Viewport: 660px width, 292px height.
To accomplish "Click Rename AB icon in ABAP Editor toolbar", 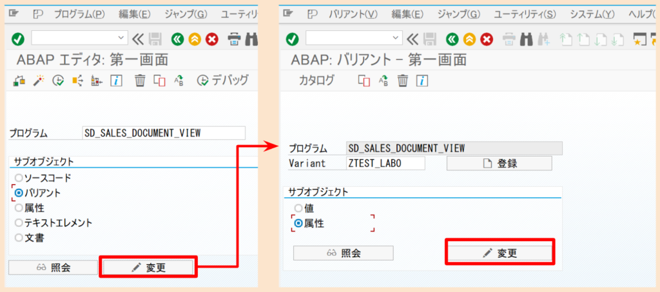I will pyautogui.click(x=179, y=80).
